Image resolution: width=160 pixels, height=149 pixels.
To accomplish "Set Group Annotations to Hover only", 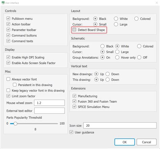I will (117, 57).
